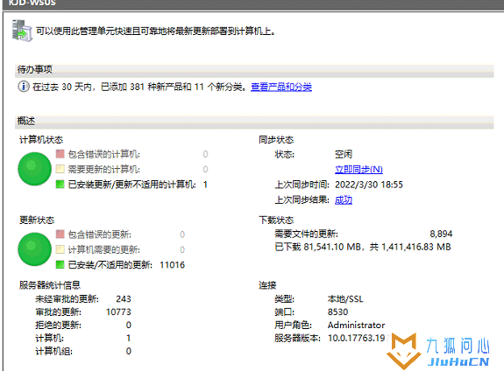Click red swatch for 包含错误的计算机
The width and height of the screenshot is (504, 371).
click(60, 154)
